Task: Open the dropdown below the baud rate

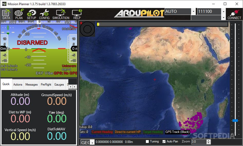Action: (x=223, y=18)
